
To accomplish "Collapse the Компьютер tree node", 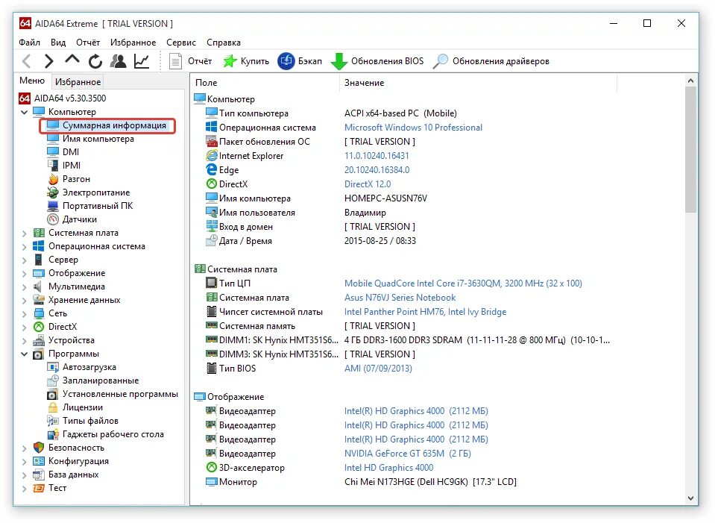I will 24,112.
